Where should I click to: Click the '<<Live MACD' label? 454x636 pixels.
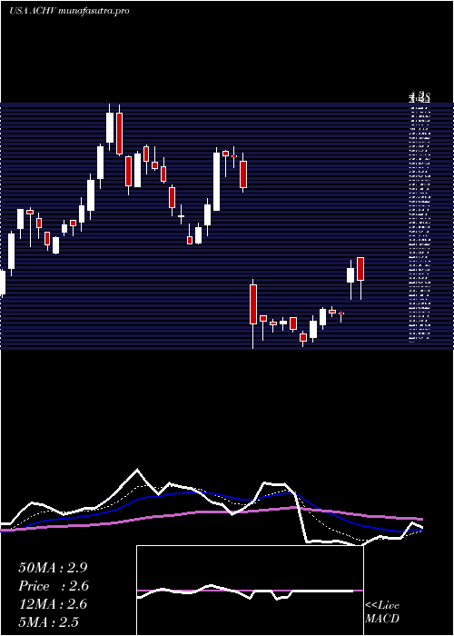coord(382,611)
